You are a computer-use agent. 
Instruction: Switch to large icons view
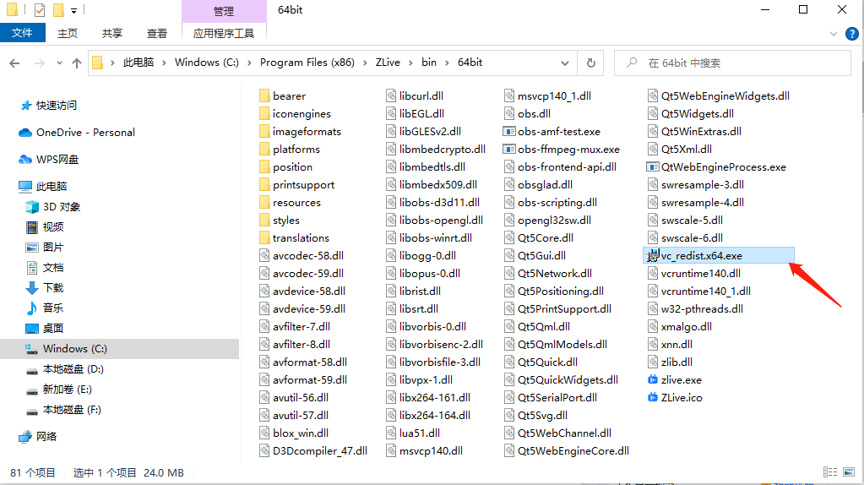click(x=849, y=471)
